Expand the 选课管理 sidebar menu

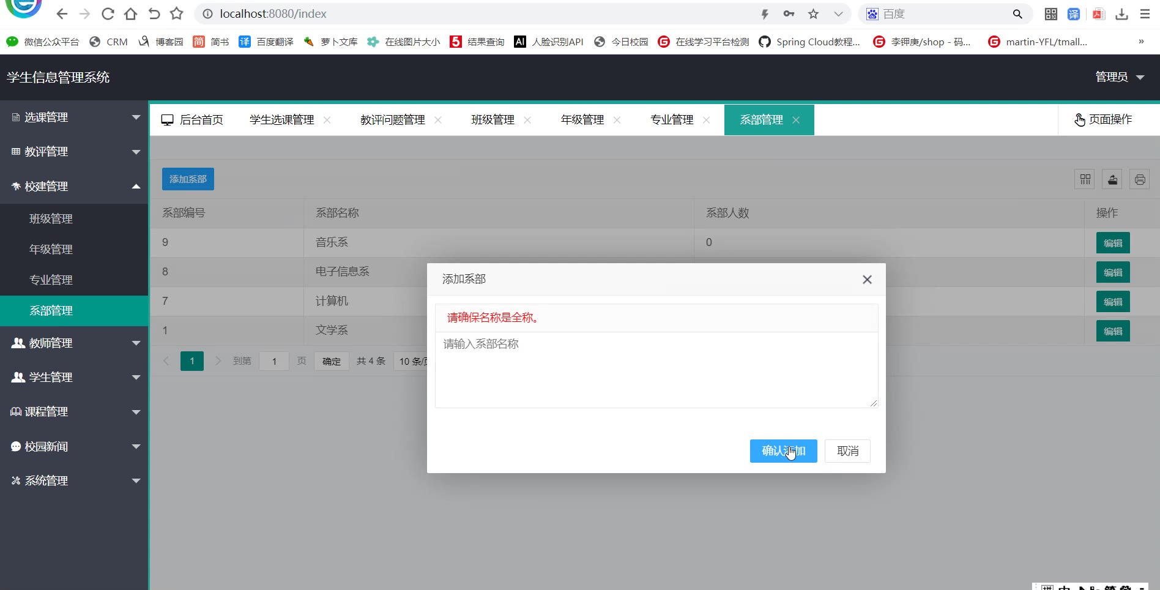coord(73,118)
